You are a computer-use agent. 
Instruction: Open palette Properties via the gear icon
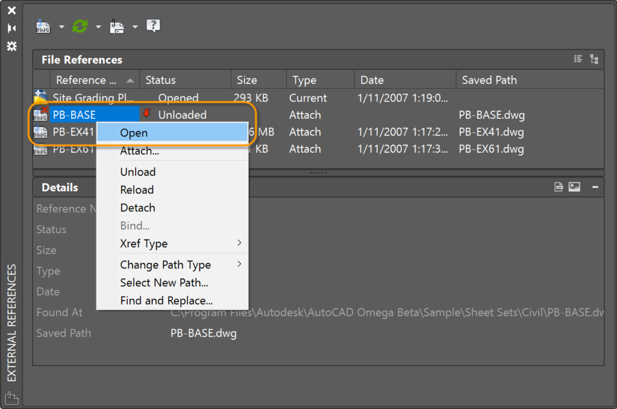click(10, 46)
